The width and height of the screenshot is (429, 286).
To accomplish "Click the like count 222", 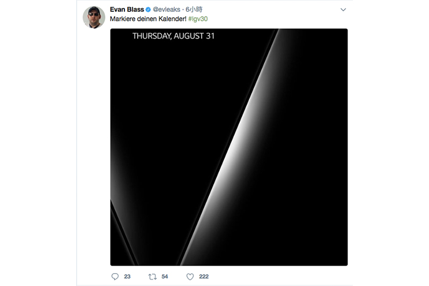I will [x=203, y=276].
